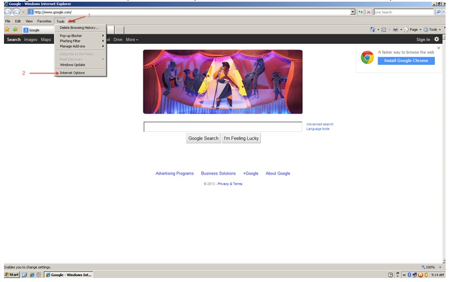Open the address bar history dropdown

pyautogui.click(x=353, y=12)
